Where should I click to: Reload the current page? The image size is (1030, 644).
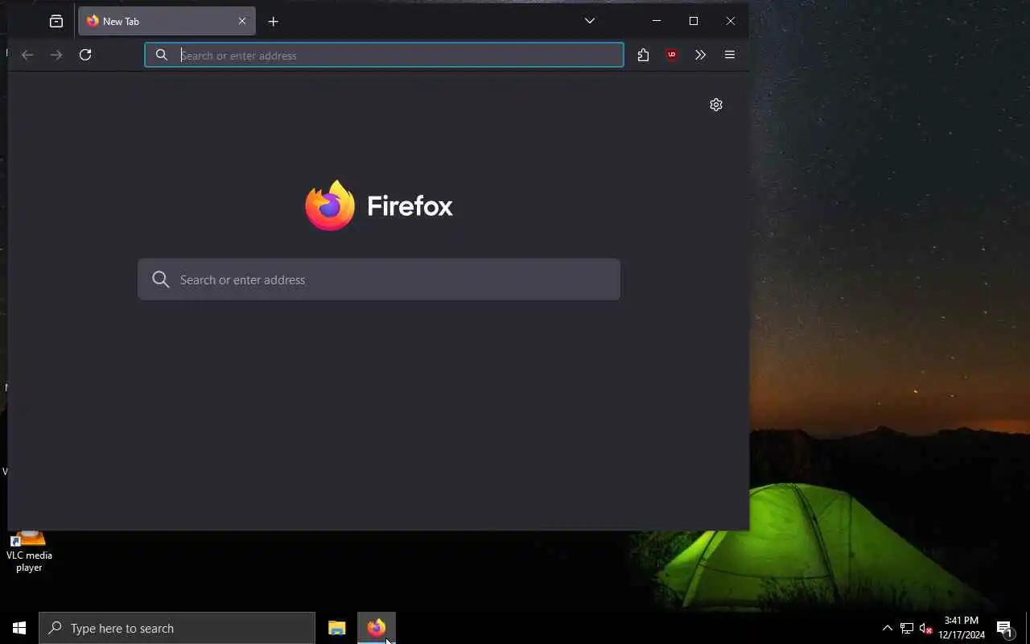pyautogui.click(x=85, y=55)
